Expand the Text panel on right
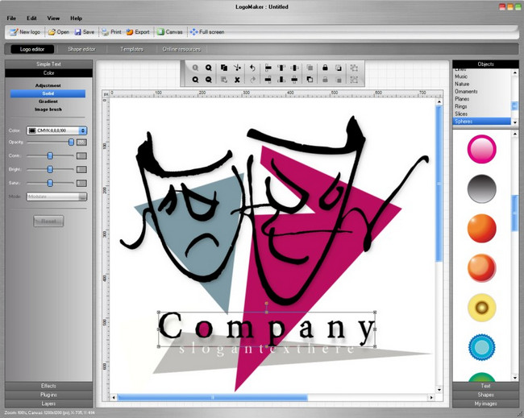 pos(485,386)
